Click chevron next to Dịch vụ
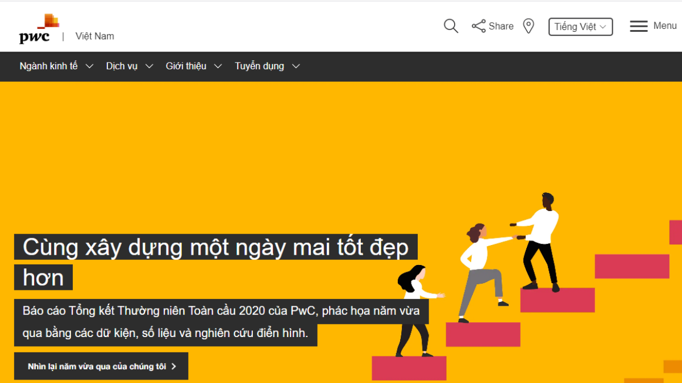 pos(149,66)
